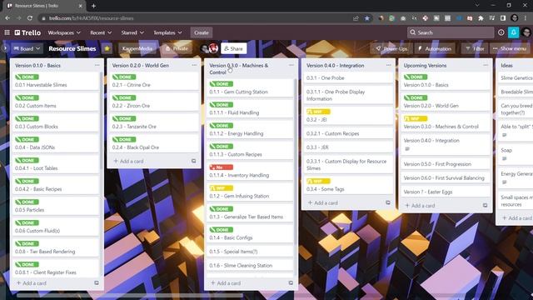Open list menu for Upcoming Versions
Screen dimensions: 533x300
tap(486, 65)
